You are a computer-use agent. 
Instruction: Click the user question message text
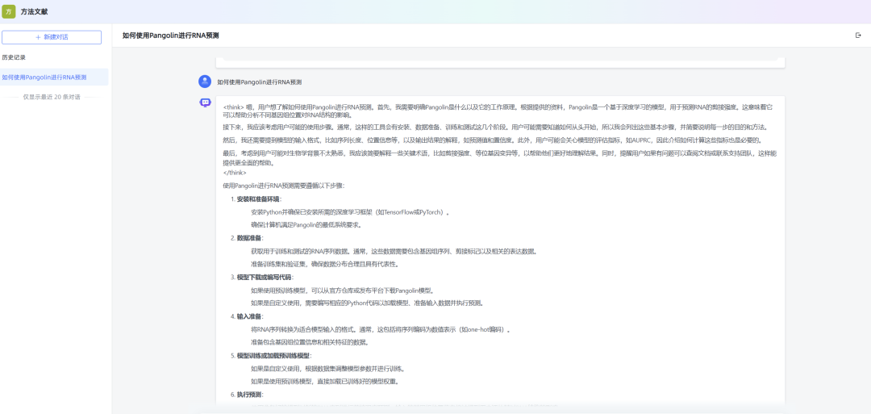(260, 82)
